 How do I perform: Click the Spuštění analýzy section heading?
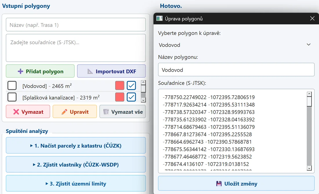click(27, 131)
